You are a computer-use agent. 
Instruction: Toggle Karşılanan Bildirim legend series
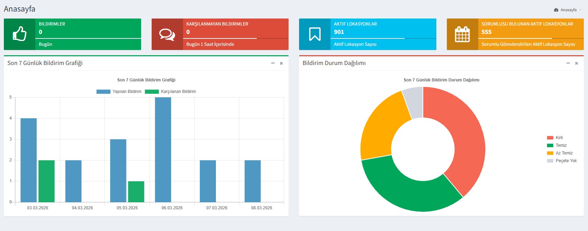click(170, 92)
